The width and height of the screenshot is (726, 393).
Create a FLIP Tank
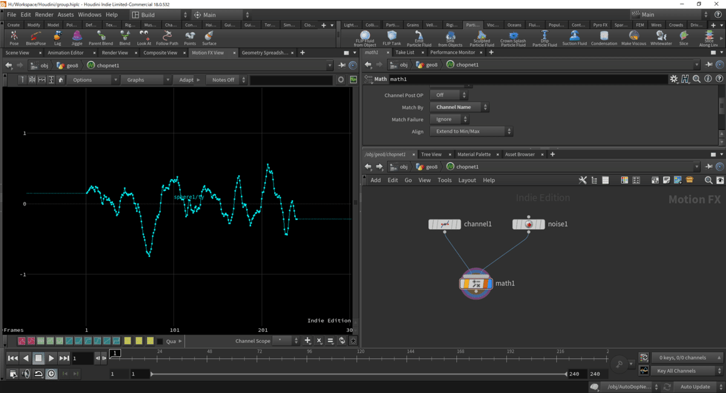pyautogui.click(x=392, y=38)
